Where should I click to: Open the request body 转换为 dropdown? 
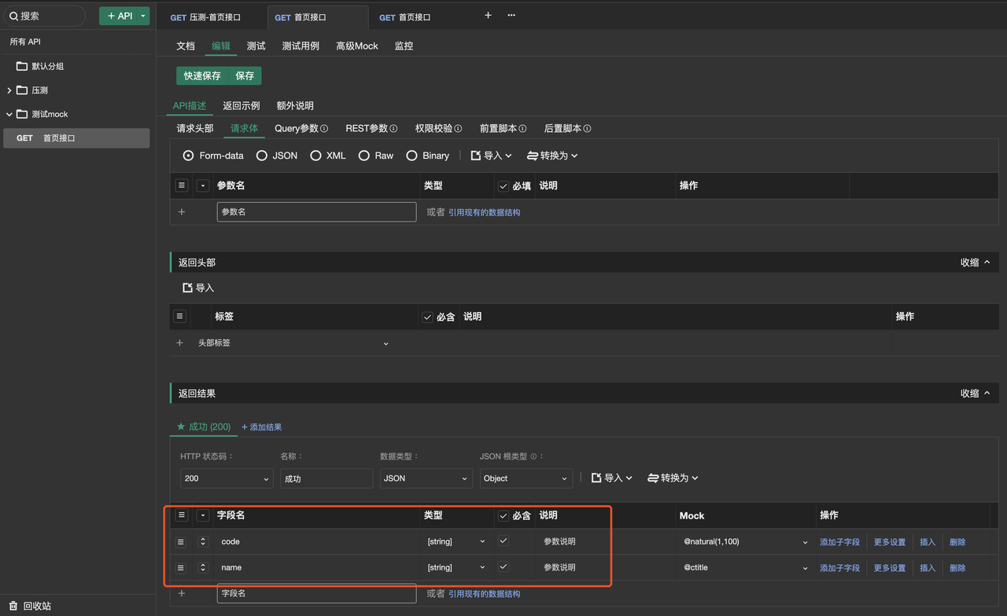click(x=552, y=156)
